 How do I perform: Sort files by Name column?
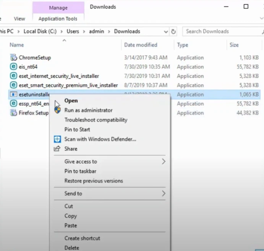(x=17, y=45)
